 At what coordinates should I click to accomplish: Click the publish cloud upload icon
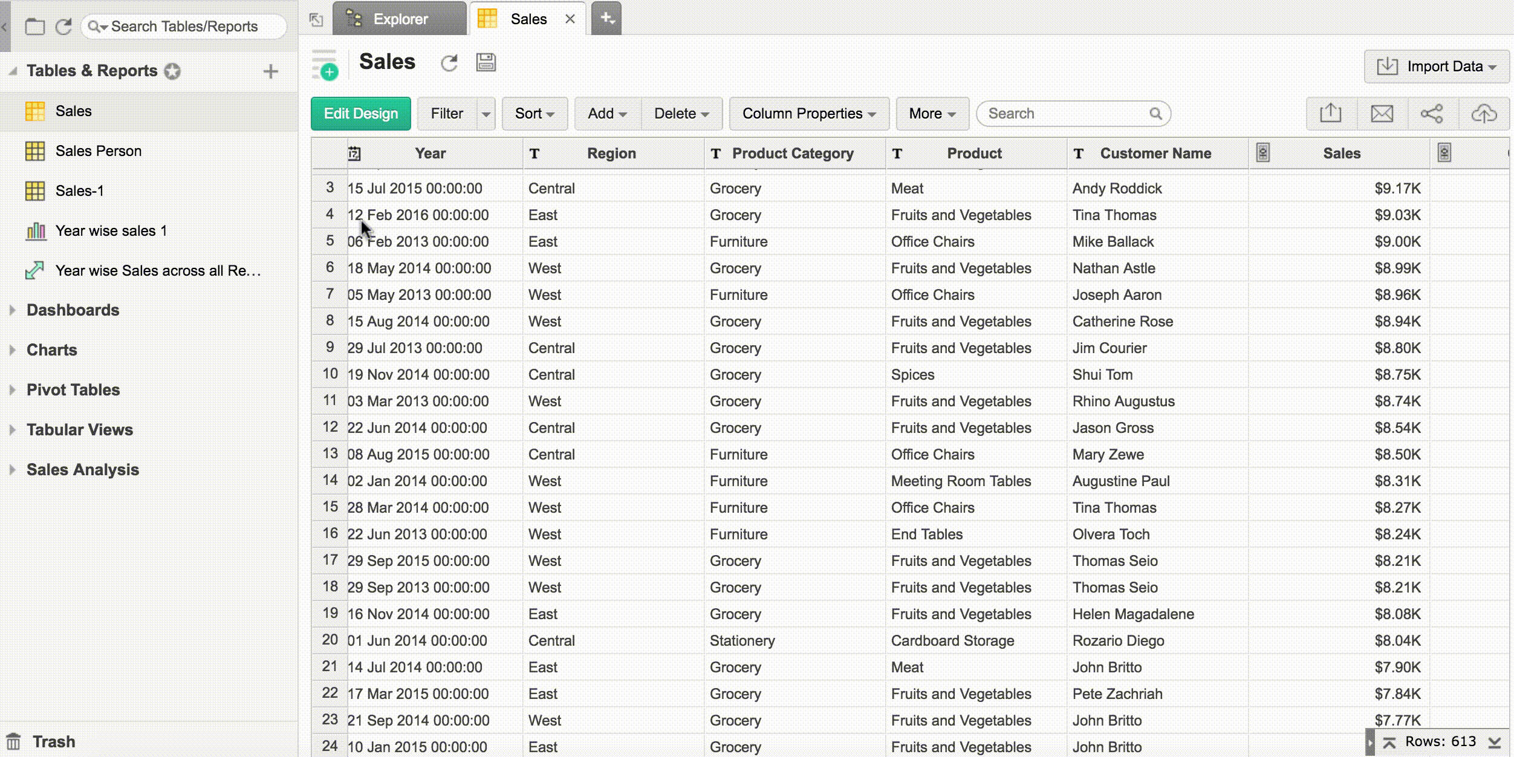1483,113
